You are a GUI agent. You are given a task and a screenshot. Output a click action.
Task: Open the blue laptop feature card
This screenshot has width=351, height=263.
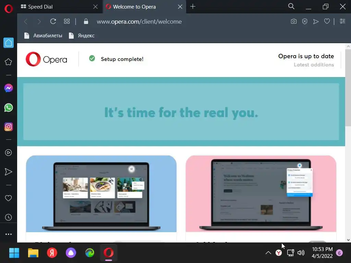[101, 194]
